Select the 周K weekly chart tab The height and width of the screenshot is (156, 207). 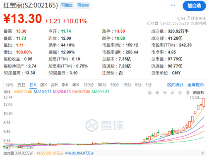click(43, 85)
